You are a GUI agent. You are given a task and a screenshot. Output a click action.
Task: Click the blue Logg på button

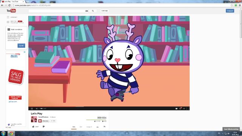(230, 11)
